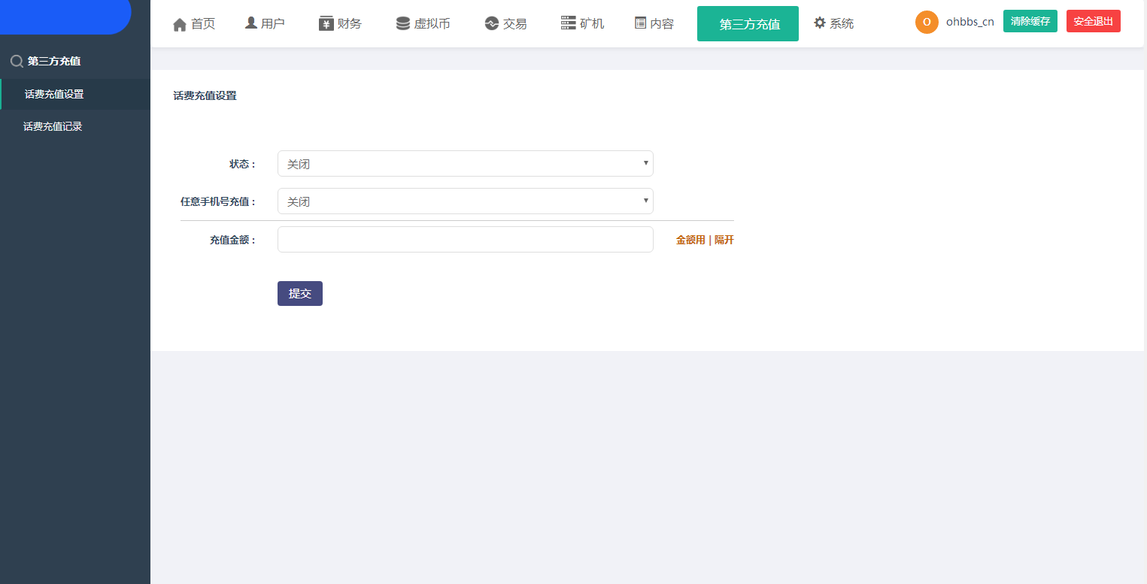Click the arrow on the 状态 select box
This screenshot has width=1147, height=584.
tap(645, 163)
